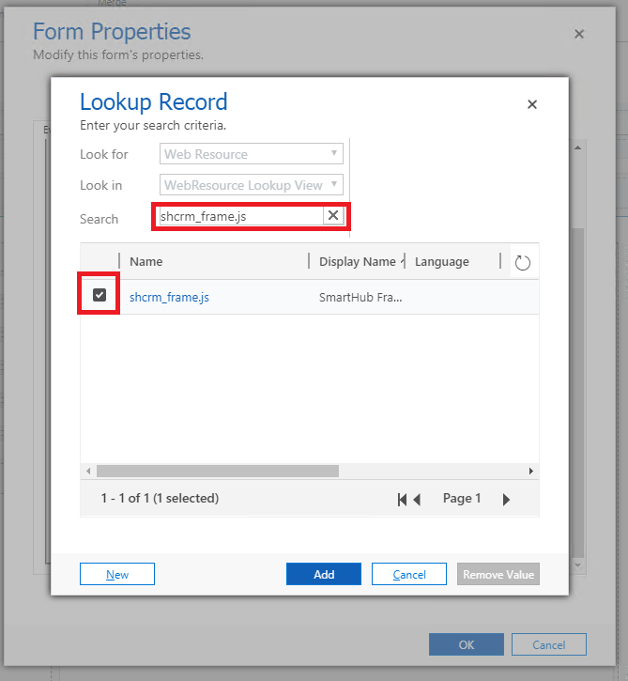Go to the first page of results
Image resolution: width=628 pixels, height=681 pixels.
click(402, 500)
